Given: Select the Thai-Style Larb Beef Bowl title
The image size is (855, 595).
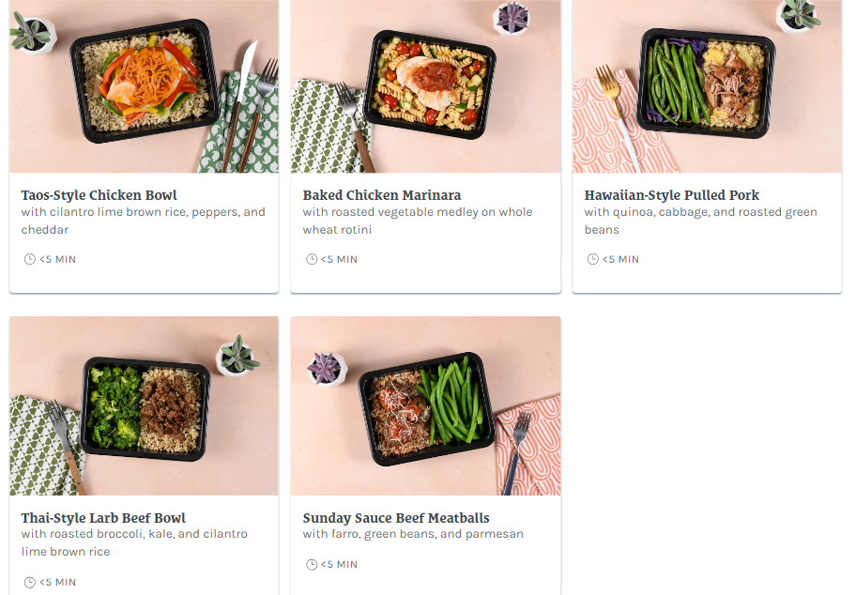Looking at the screenshot, I should point(103,518).
